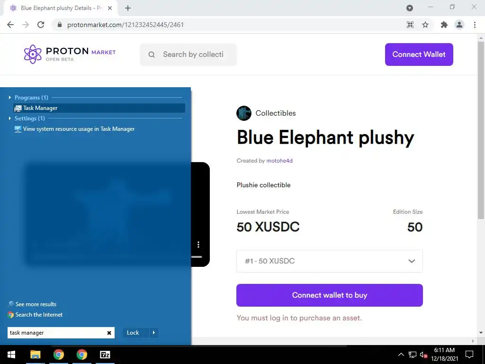485x364 pixels.
Task: Show hidden tray icons chevron
Action: pos(401,355)
